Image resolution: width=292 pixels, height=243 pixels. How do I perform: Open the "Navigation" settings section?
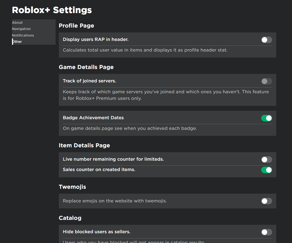click(21, 29)
